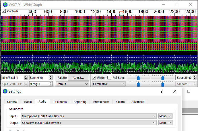Screen dimensions: 198x131
Task: Increase the Spec percentage value
Action: (195, 77)
